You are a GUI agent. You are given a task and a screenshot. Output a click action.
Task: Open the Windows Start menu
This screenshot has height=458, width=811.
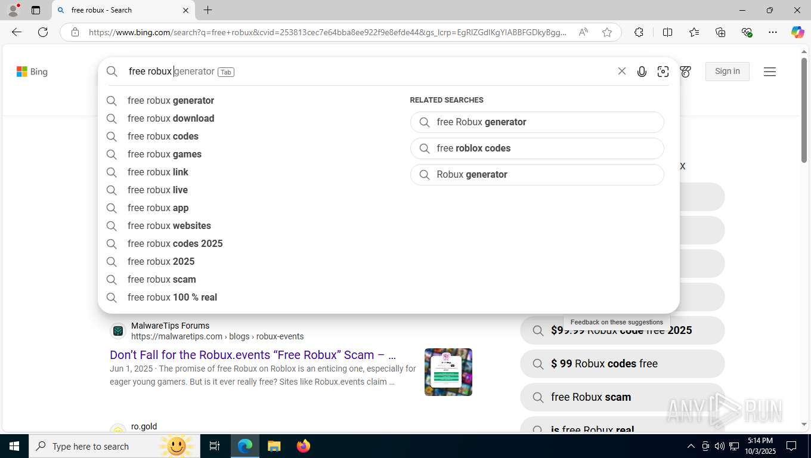(14, 446)
